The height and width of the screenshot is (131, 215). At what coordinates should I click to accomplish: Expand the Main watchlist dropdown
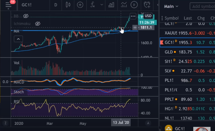171,7
